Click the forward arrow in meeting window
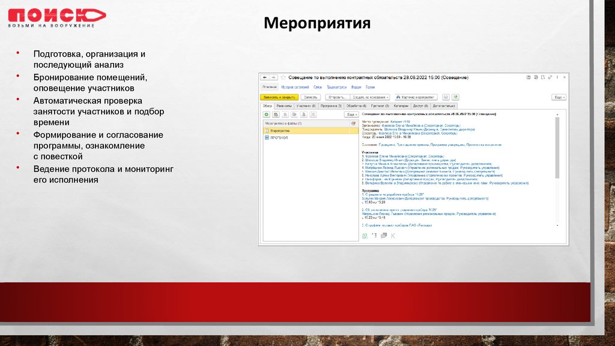The image size is (615, 346). tap(273, 77)
